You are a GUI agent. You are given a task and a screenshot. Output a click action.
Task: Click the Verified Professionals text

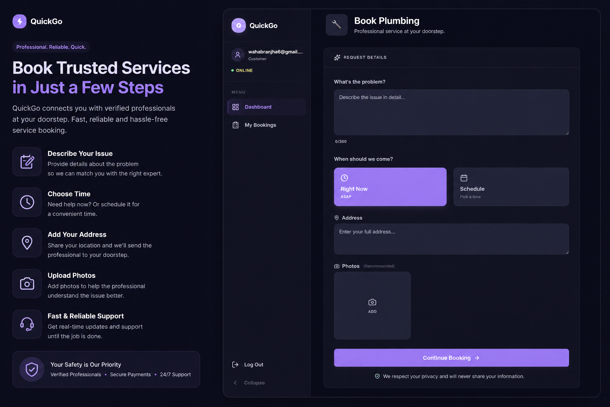click(x=76, y=374)
